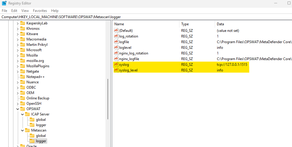Select the Khronos folder icon
Viewport: 292px width, 147px height.
(x=23, y=29)
